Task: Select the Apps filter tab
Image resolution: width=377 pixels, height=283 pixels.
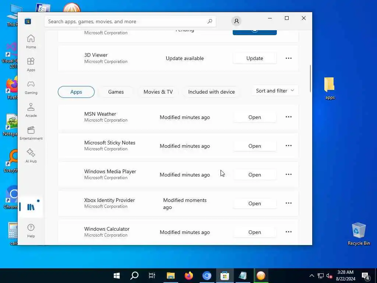Action: coord(76,92)
